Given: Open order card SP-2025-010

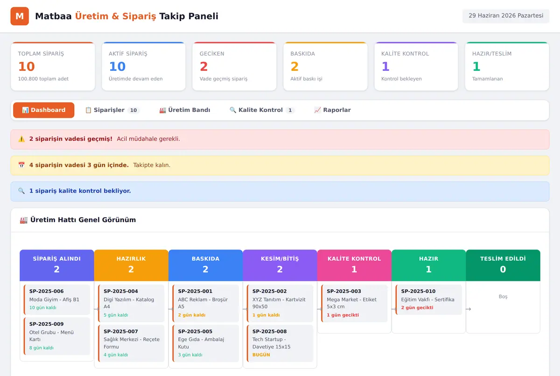Looking at the screenshot, I should (428, 299).
